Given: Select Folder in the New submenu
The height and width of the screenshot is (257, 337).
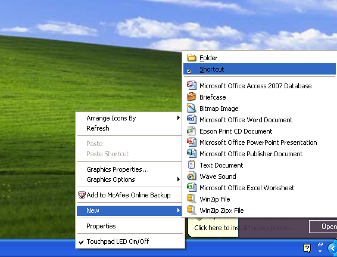Looking at the screenshot, I should [x=260, y=58].
